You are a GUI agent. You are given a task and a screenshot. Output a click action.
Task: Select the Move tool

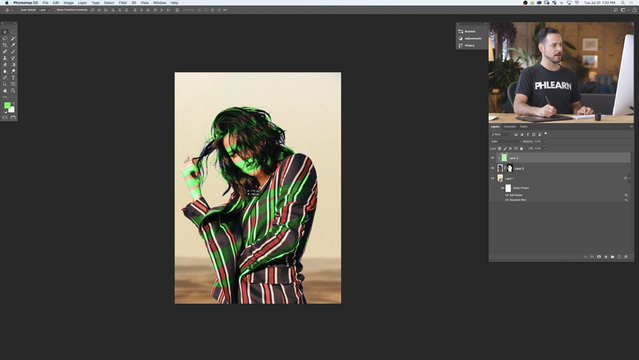coord(5,32)
